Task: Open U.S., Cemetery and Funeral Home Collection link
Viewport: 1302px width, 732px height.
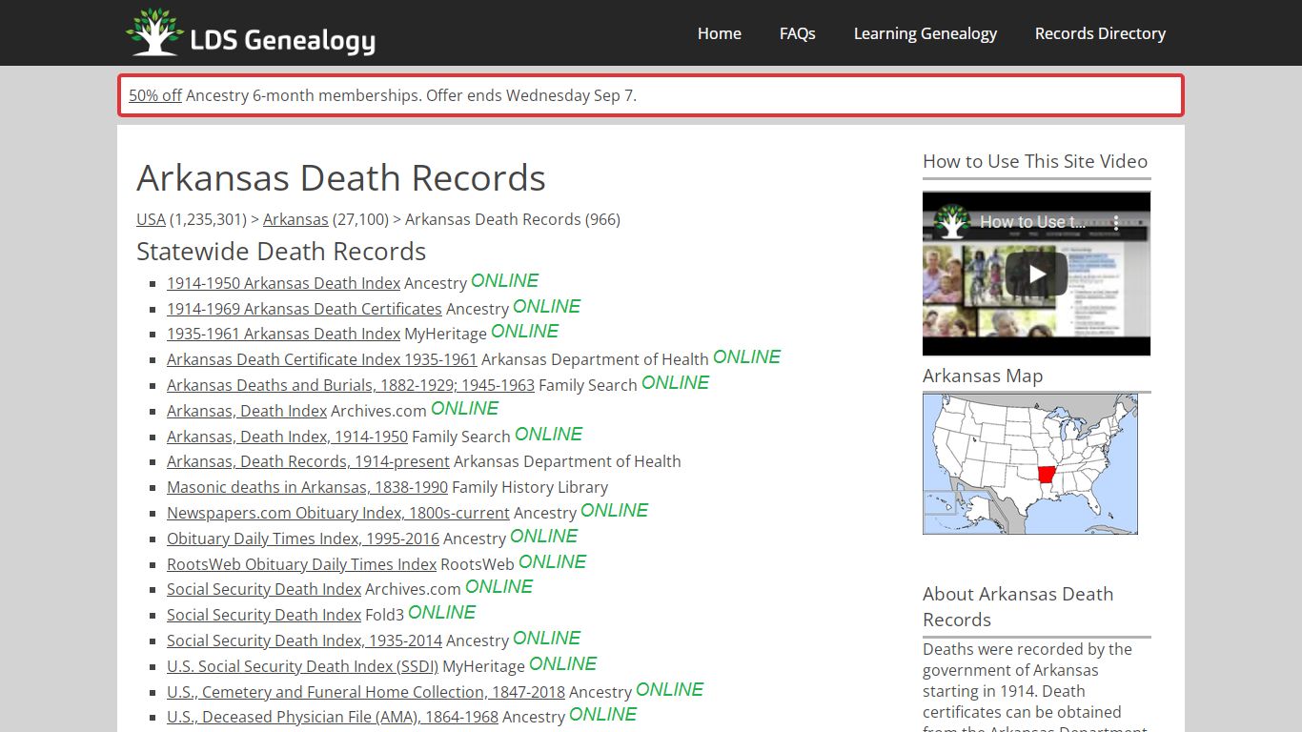Action: click(x=366, y=692)
